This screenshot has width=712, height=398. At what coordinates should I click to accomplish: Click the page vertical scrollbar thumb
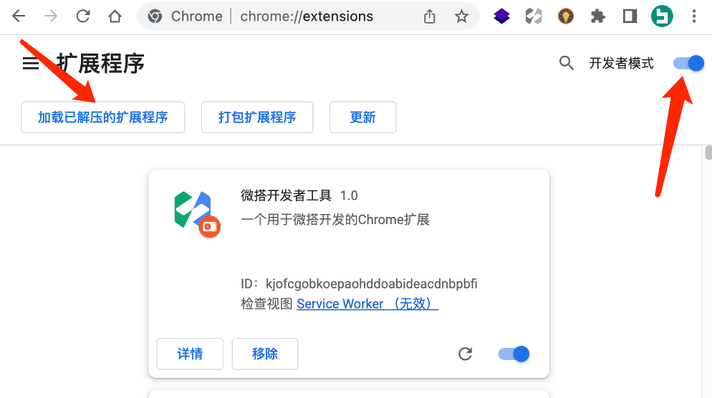[x=708, y=152]
